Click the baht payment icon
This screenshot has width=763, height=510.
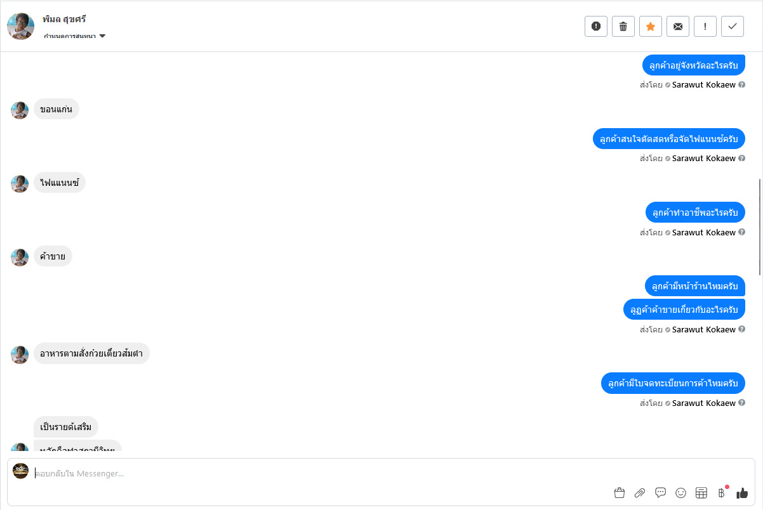[721, 493]
